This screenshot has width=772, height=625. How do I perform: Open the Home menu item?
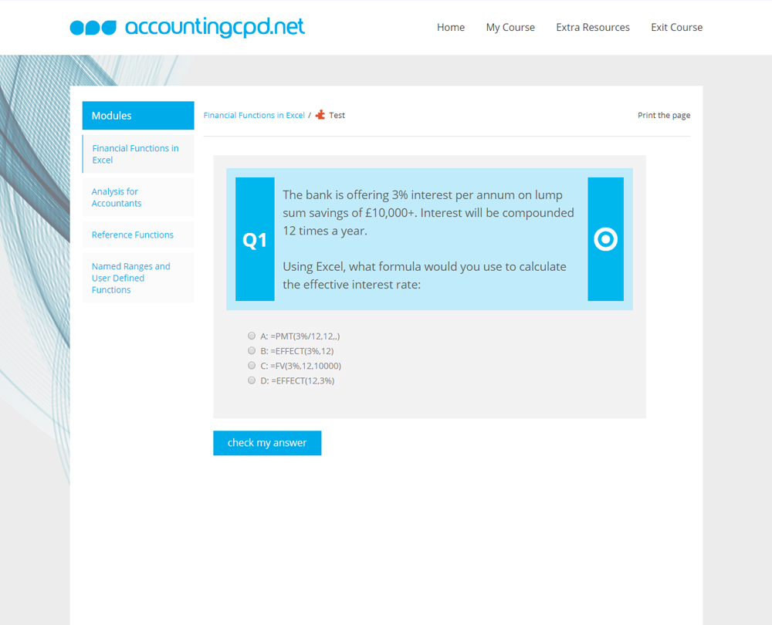pyautogui.click(x=451, y=27)
